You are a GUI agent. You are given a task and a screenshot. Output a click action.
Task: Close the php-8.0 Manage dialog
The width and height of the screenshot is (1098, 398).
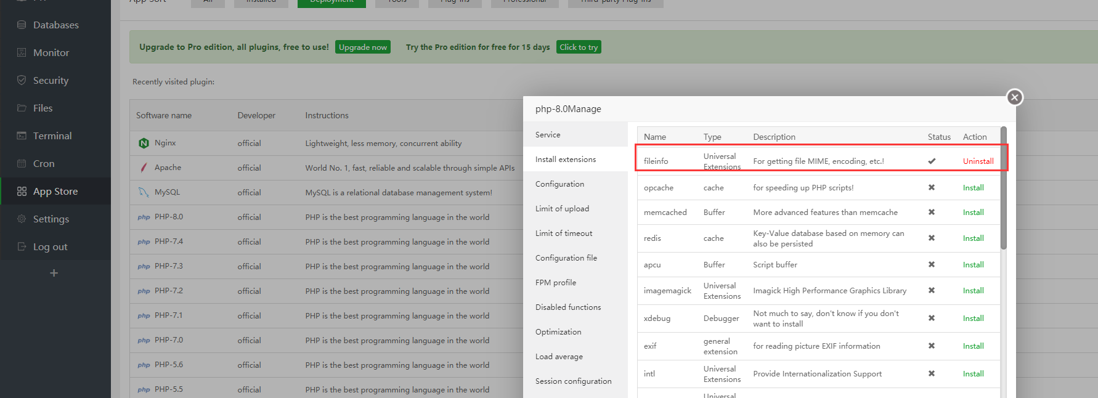tap(1014, 97)
